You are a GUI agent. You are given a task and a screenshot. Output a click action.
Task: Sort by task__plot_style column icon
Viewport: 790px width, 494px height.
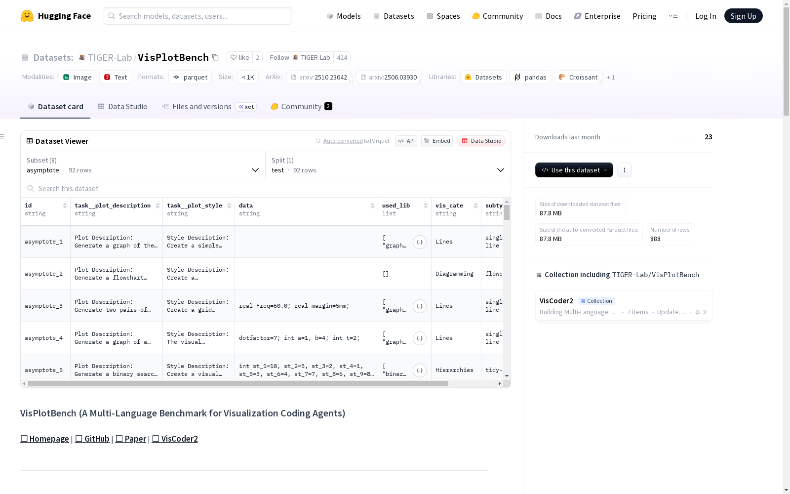point(230,206)
